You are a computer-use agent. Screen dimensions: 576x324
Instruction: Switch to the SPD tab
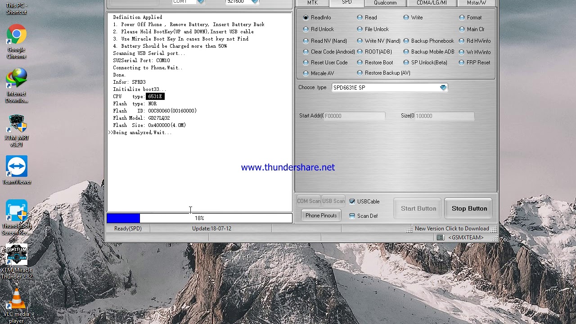[346, 3]
